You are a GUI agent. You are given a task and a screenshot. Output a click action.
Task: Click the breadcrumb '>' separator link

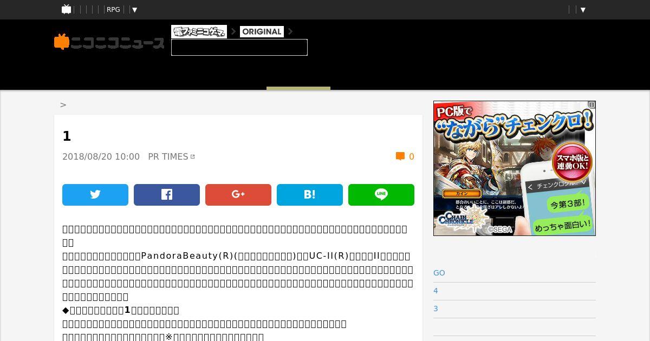coord(63,104)
